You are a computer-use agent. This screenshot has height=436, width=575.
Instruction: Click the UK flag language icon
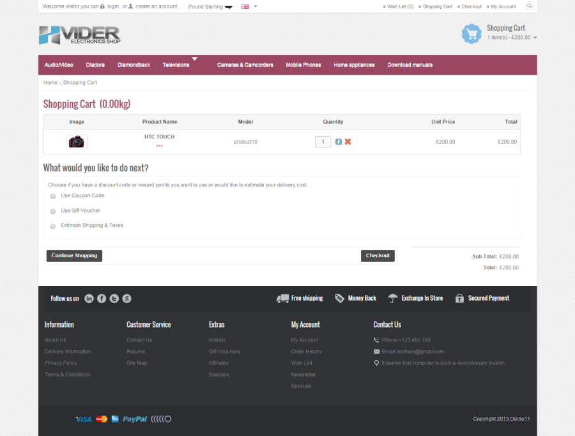(x=245, y=6)
